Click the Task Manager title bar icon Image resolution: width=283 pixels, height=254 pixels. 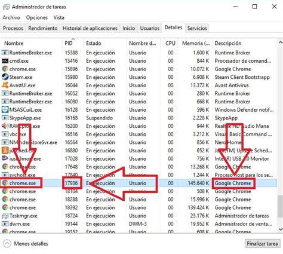pos(6,7)
